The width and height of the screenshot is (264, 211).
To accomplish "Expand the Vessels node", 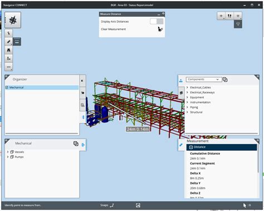I will click(8, 152).
